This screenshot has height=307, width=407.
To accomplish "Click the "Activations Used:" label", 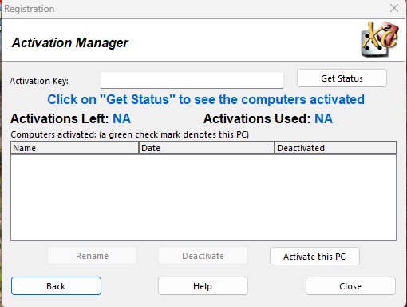I will pyautogui.click(x=257, y=118).
